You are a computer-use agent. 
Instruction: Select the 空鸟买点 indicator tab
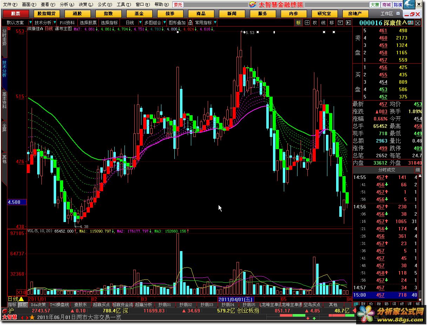click(x=312, y=305)
